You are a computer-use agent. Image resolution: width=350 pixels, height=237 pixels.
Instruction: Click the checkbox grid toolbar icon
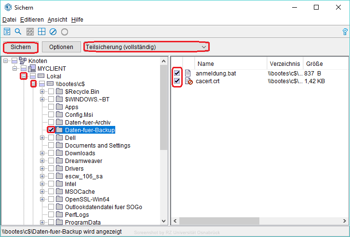click(30, 32)
